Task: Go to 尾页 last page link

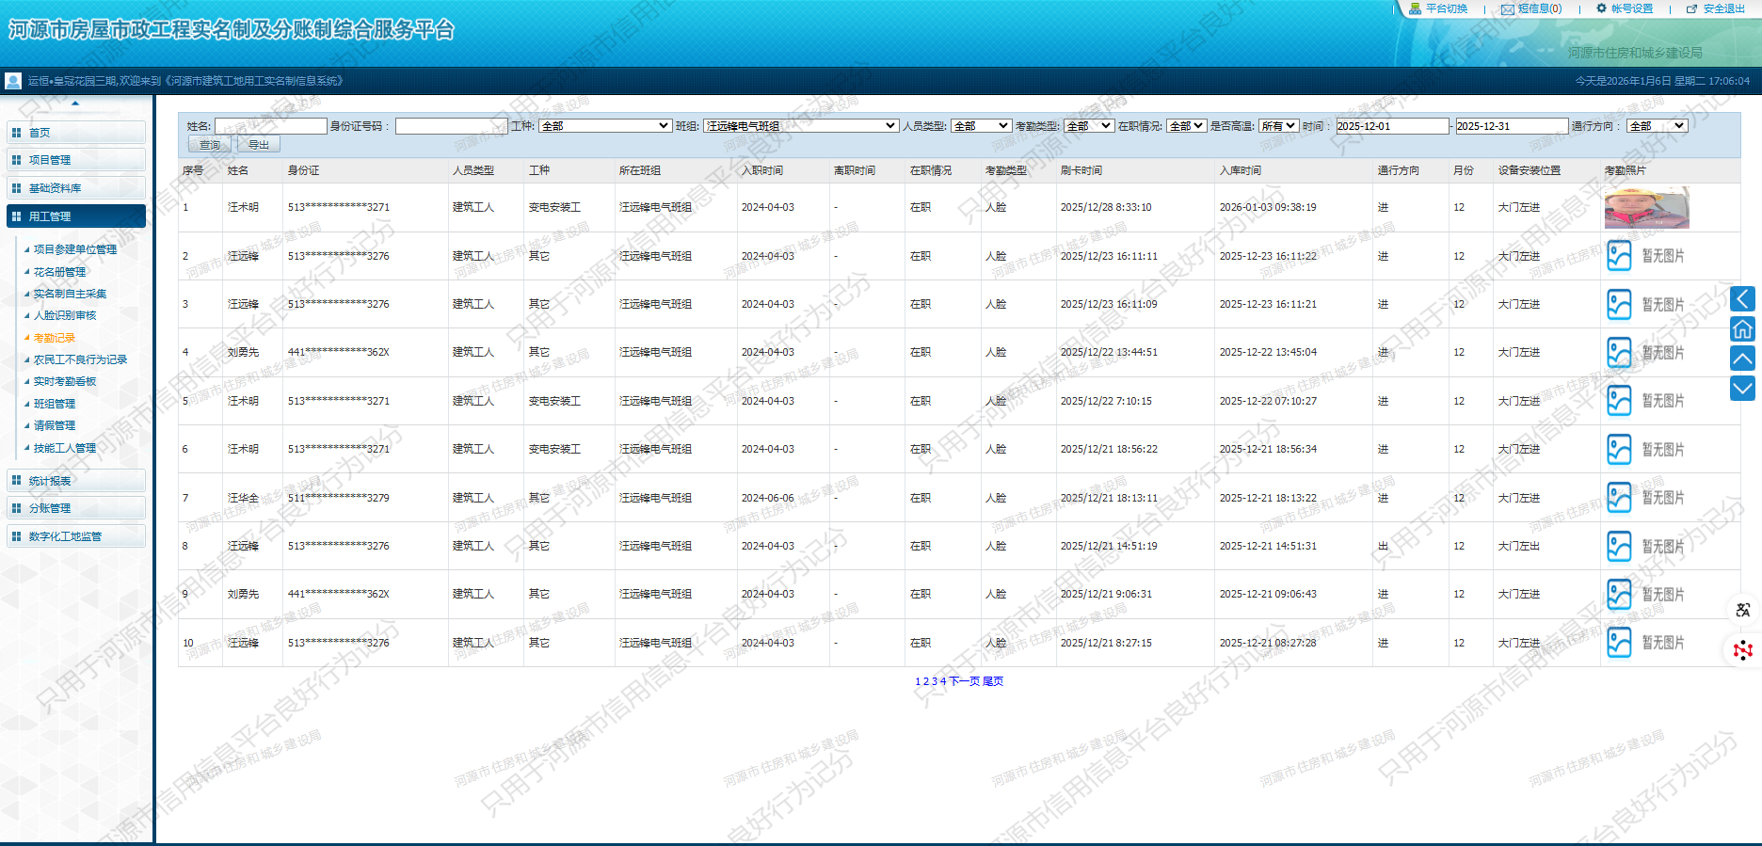Action: coord(993,681)
